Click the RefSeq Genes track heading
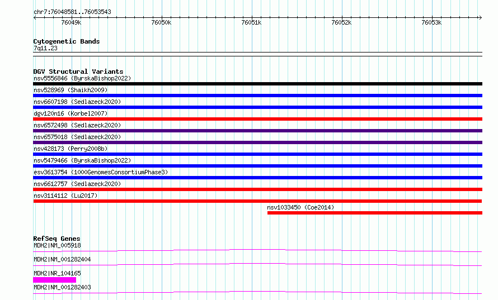This screenshot has width=498, height=300. click(x=57, y=239)
